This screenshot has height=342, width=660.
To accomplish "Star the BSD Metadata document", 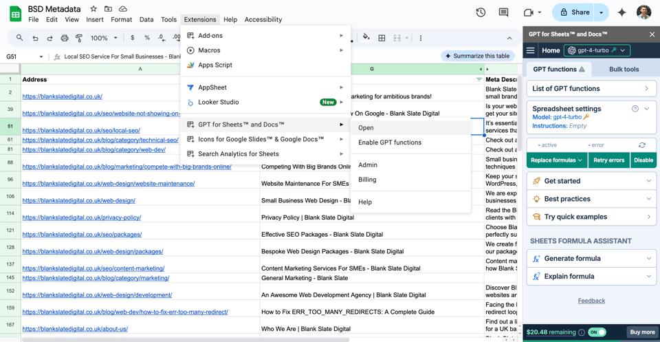I will [x=93, y=9].
